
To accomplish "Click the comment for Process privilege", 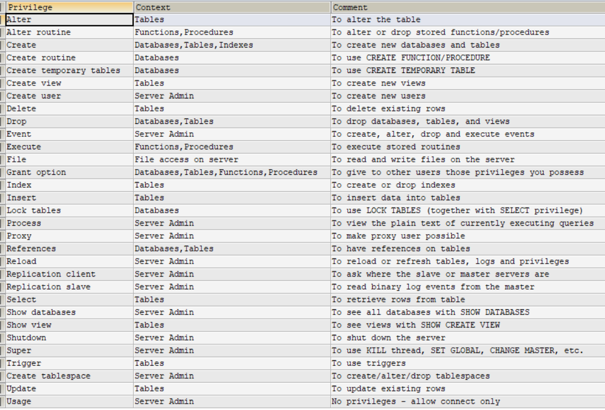I will point(463,223).
